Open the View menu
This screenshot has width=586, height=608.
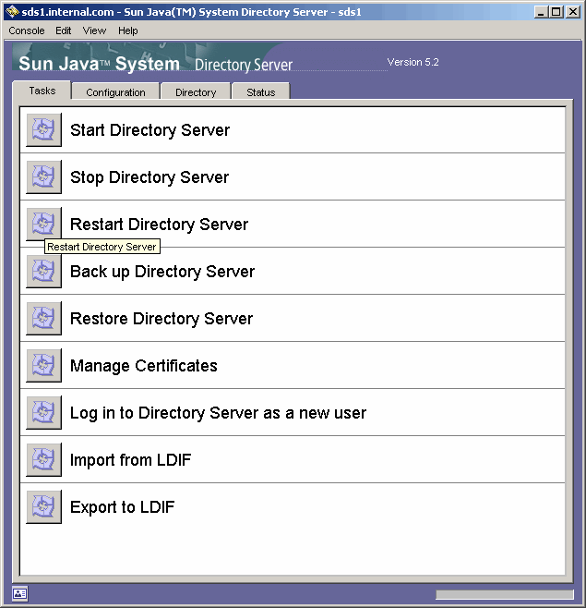[94, 30]
